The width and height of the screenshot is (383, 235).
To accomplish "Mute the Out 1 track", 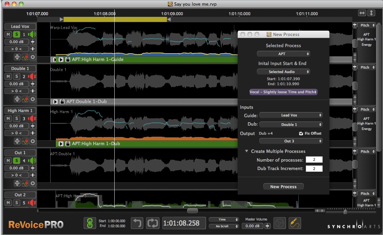I will point(8,161).
